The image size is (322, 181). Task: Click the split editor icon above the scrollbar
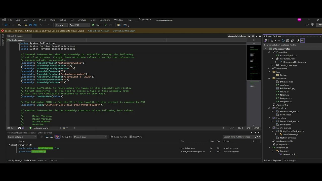coord(254,40)
